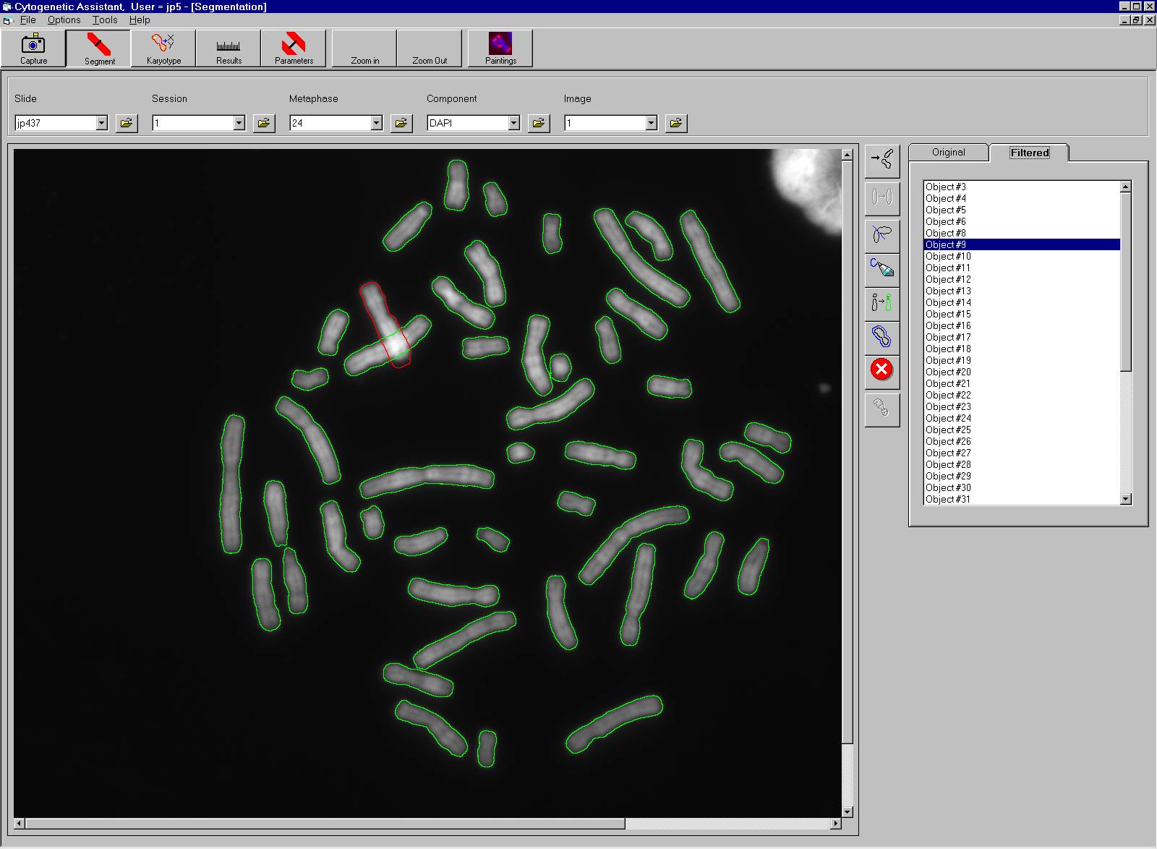The image size is (1157, 849).
Task: Select Object #29 in the list
Action: [1022, 476]
